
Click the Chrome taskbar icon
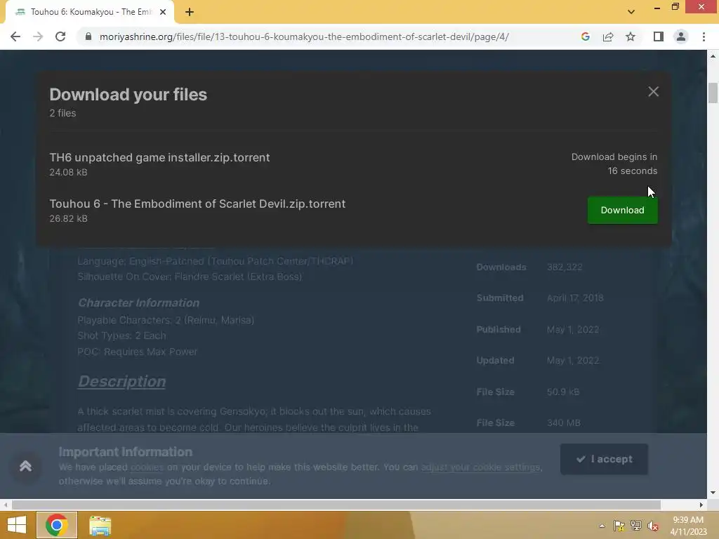[56, 525]
